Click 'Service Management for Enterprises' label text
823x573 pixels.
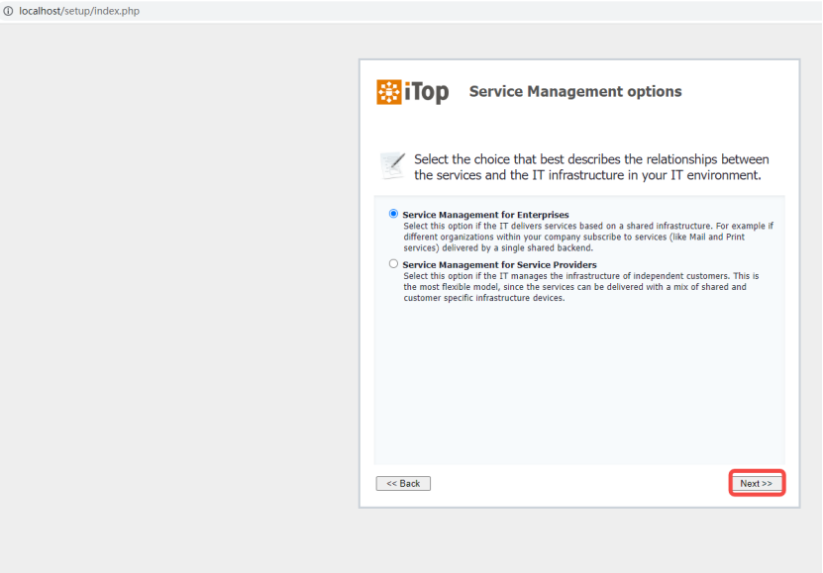click(485, 215)
